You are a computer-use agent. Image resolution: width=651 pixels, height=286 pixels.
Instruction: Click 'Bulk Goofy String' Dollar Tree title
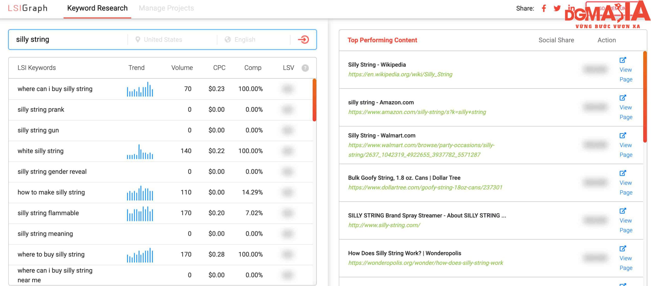coord(404,178)
